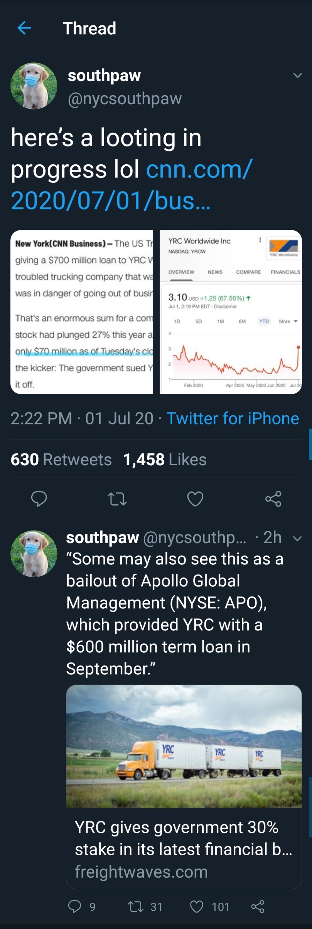Reply to the main looting tweet
This screenshot has width=312, height=929.
point(39,498)
